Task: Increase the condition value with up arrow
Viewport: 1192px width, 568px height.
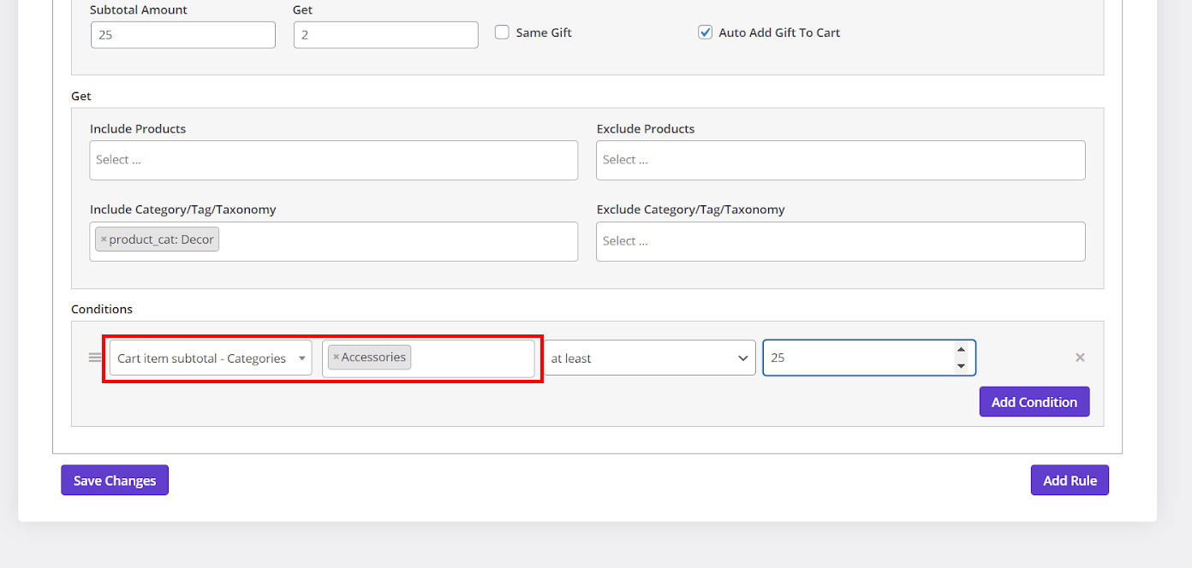Action: 961,350
